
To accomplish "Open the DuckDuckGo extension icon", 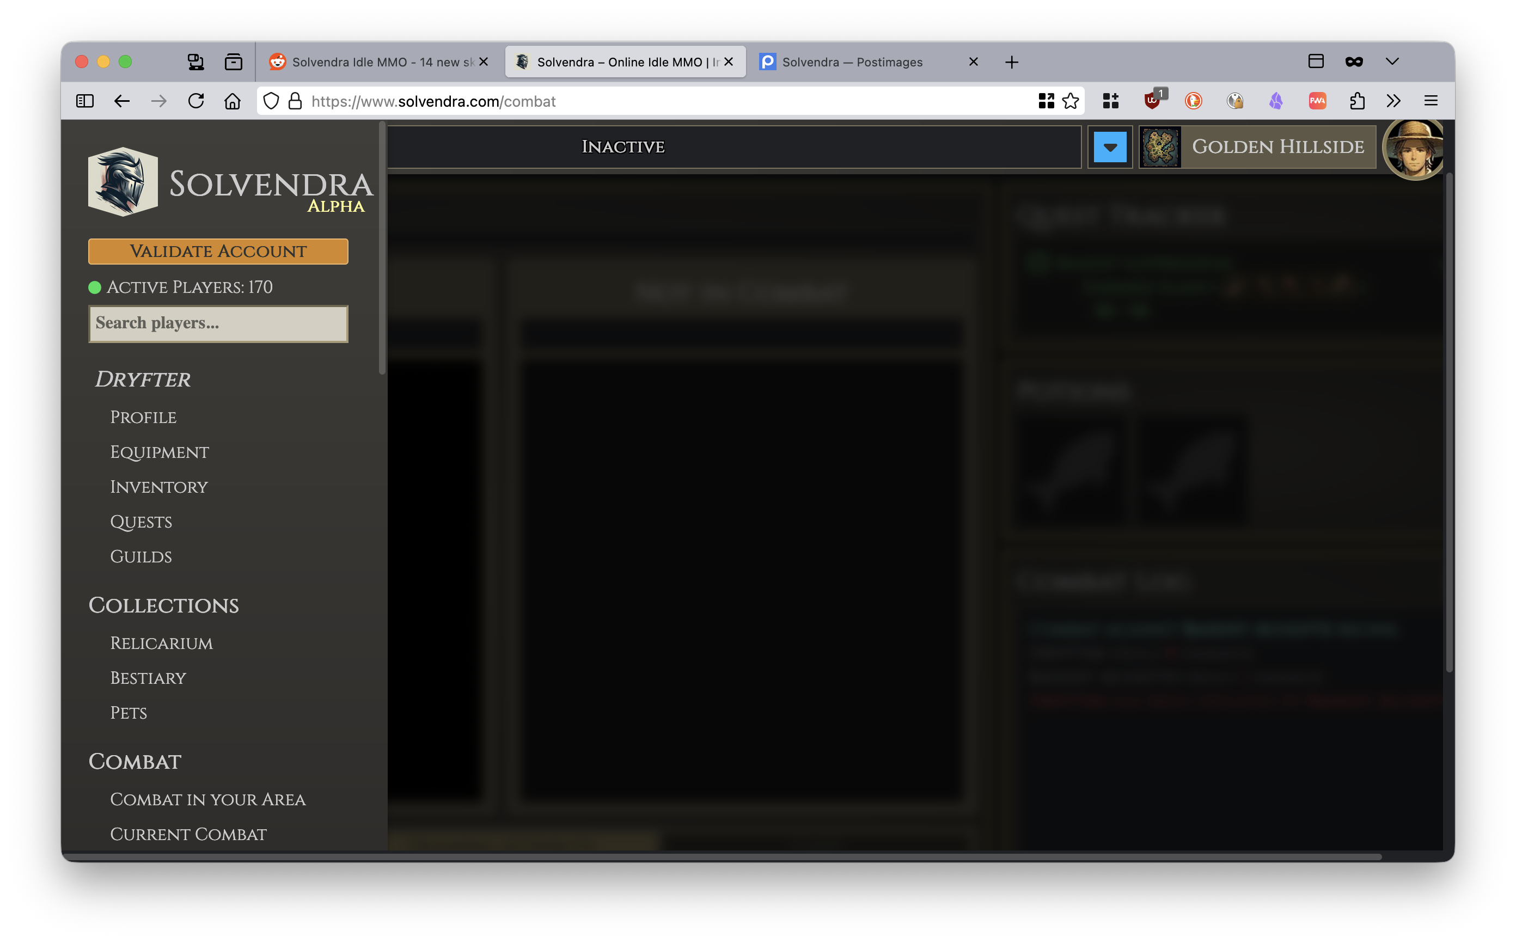I will (x=1193, y=101).
